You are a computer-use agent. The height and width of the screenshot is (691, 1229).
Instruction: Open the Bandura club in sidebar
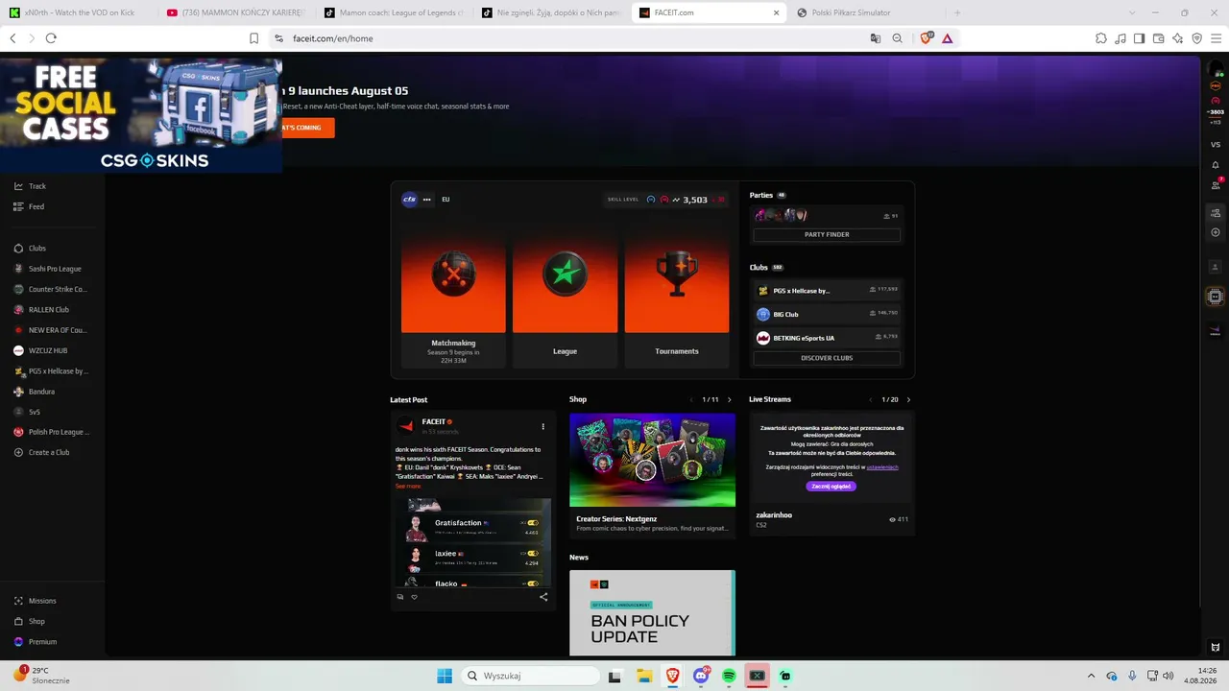coord(35,392)
